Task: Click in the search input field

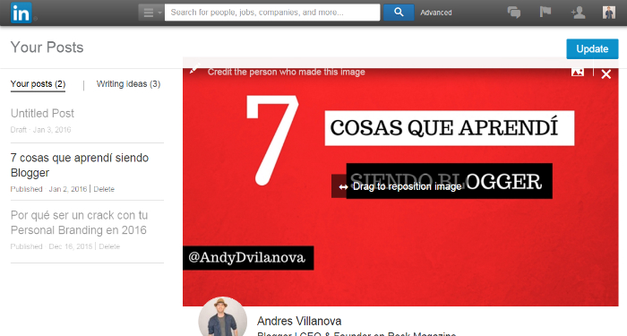Action: [x=272, y=13]
